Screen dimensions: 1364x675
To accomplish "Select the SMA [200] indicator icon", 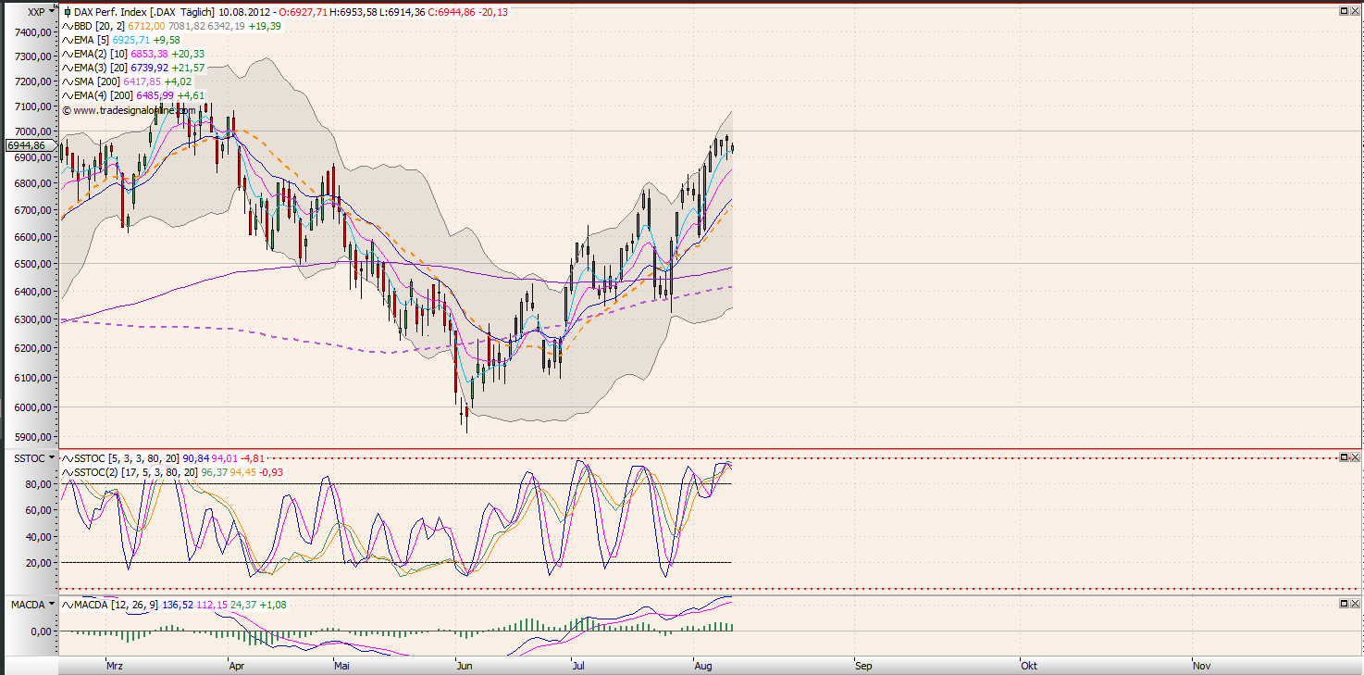I will point(67,81).
